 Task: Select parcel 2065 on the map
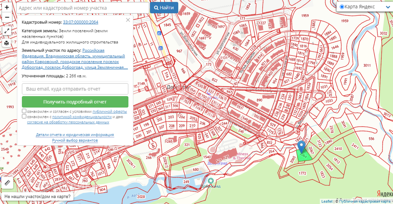click(x=293, y=160)
